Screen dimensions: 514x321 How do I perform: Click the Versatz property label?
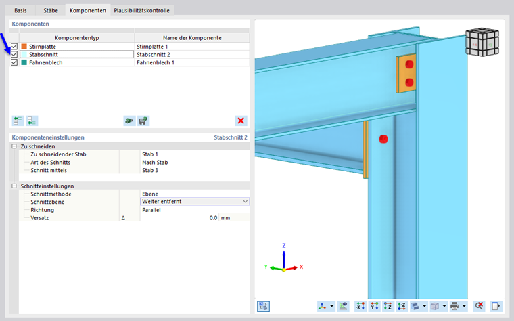coord(40,217)
